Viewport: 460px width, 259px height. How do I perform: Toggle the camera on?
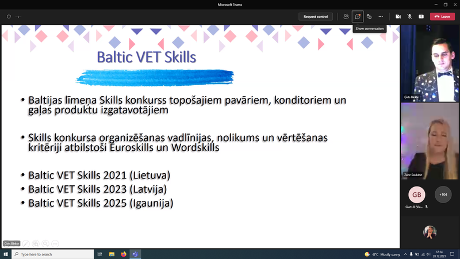398,17
